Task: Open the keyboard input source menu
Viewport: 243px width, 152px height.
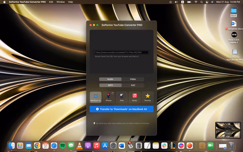Action: [x=183, y=2]
